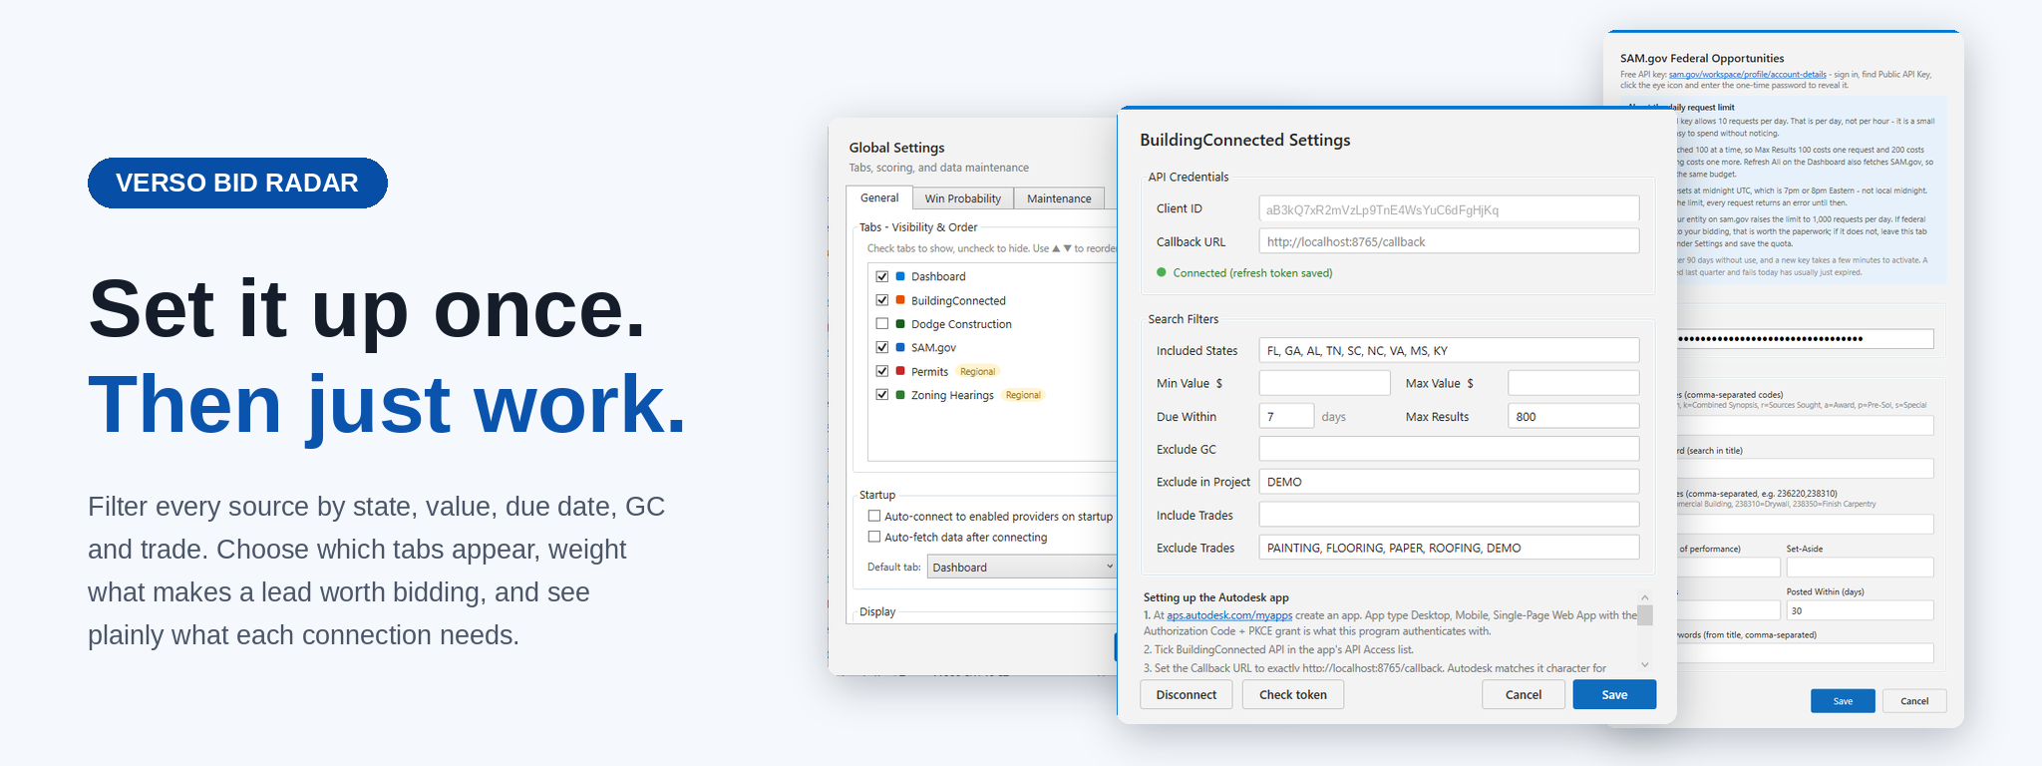Click the scroll up arrow in Autodesk setup instructions

[x=1645, y=597]
